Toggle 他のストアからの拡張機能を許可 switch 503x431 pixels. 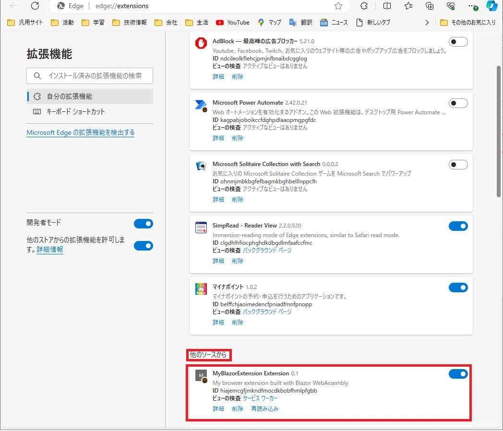tap(144, 246)
